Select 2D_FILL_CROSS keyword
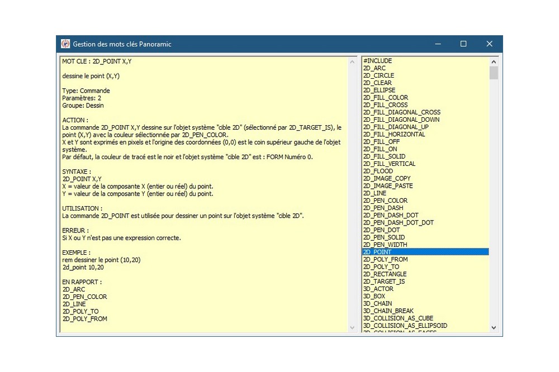Viewport: 559px width, 372px height. click(425, 105)
